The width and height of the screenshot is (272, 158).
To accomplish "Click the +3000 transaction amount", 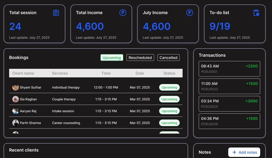I will click(252, 101).
